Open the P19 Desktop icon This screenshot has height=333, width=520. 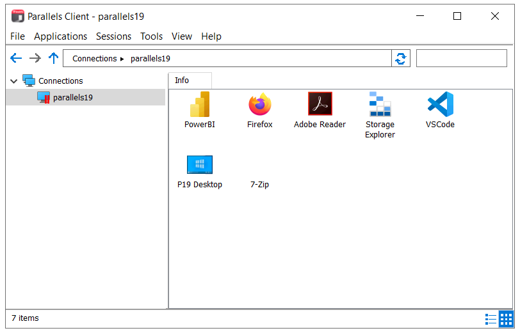click(200, 164)
